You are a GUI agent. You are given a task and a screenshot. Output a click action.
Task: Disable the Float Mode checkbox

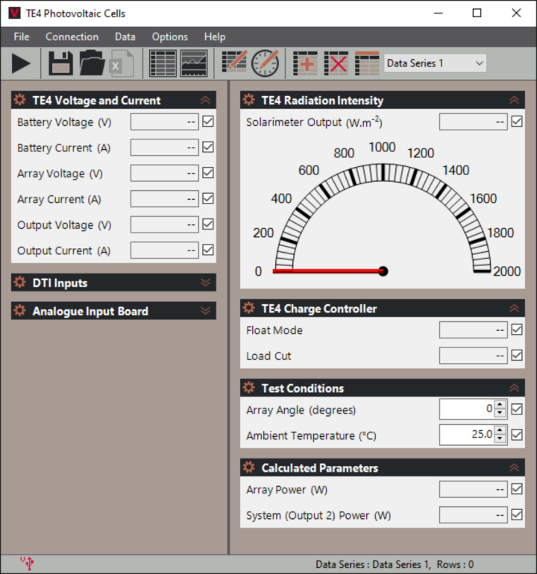click(517, 329)
